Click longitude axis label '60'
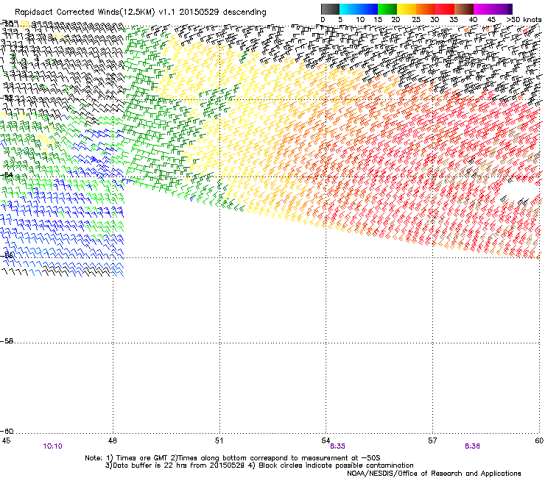 click(539, 440)
